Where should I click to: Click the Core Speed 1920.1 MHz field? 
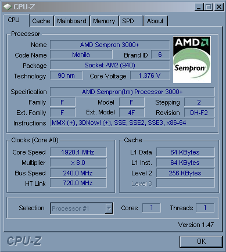[x=78, y=152]
